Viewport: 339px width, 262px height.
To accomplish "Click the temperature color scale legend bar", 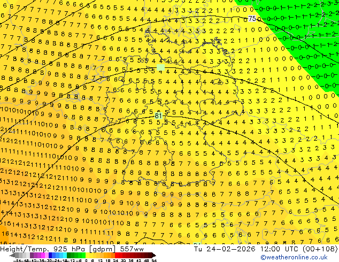I will tap(82, 256).
